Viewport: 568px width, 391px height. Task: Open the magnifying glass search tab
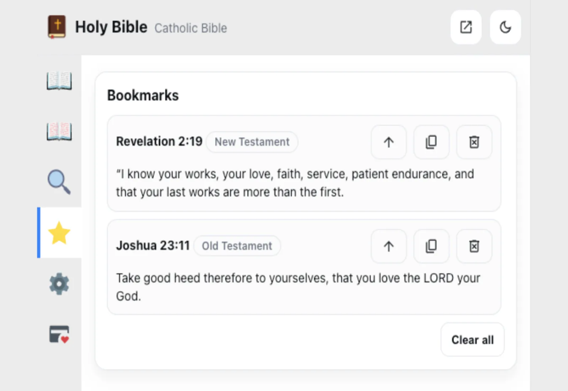pos(59,182)
